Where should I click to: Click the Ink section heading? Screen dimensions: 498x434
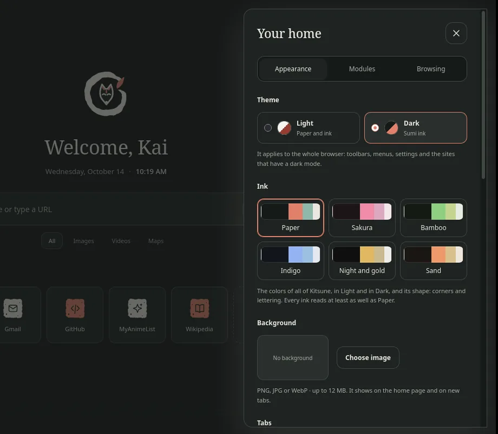tap(263, 186)
